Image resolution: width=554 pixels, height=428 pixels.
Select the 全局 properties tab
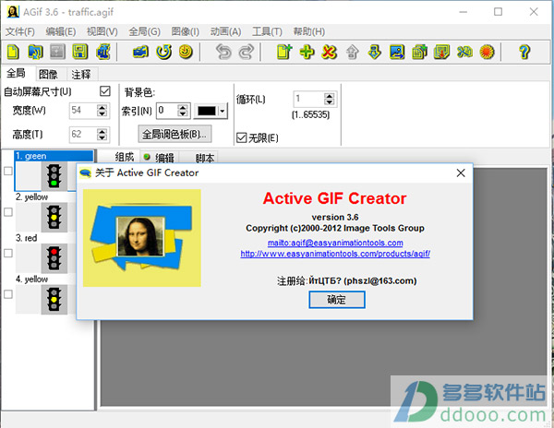(x=17, y=73)
